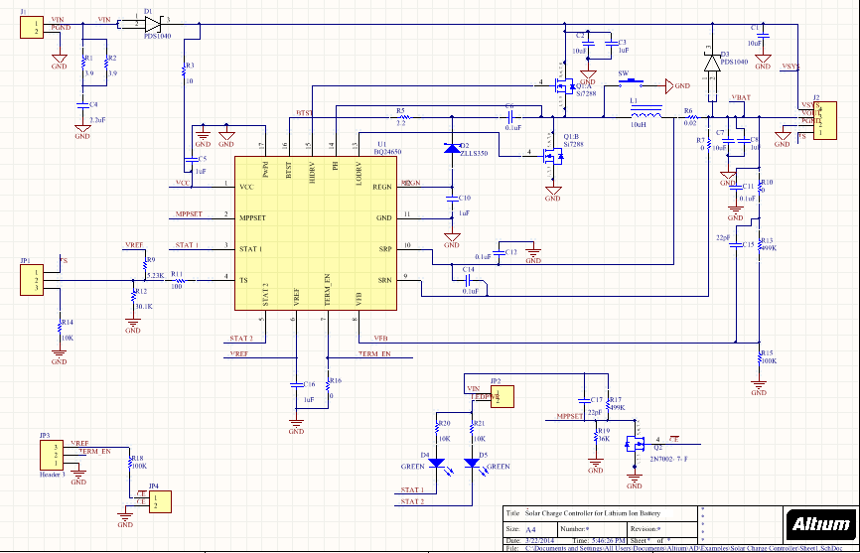Click the JP3 Header 3 component
The image size is (860, 553).
tap(51, 455)
